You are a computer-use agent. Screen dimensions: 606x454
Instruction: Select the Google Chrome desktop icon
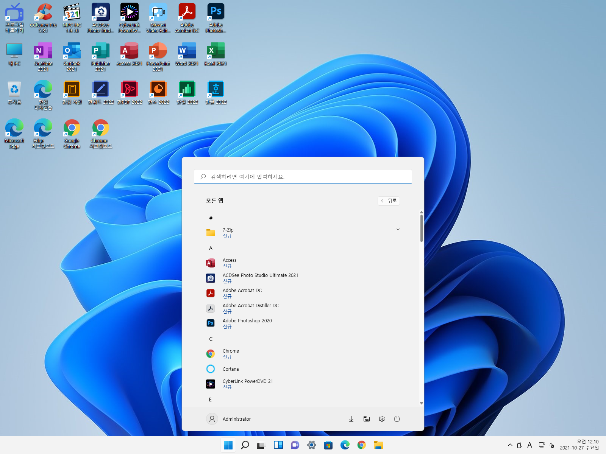point(72,134)
